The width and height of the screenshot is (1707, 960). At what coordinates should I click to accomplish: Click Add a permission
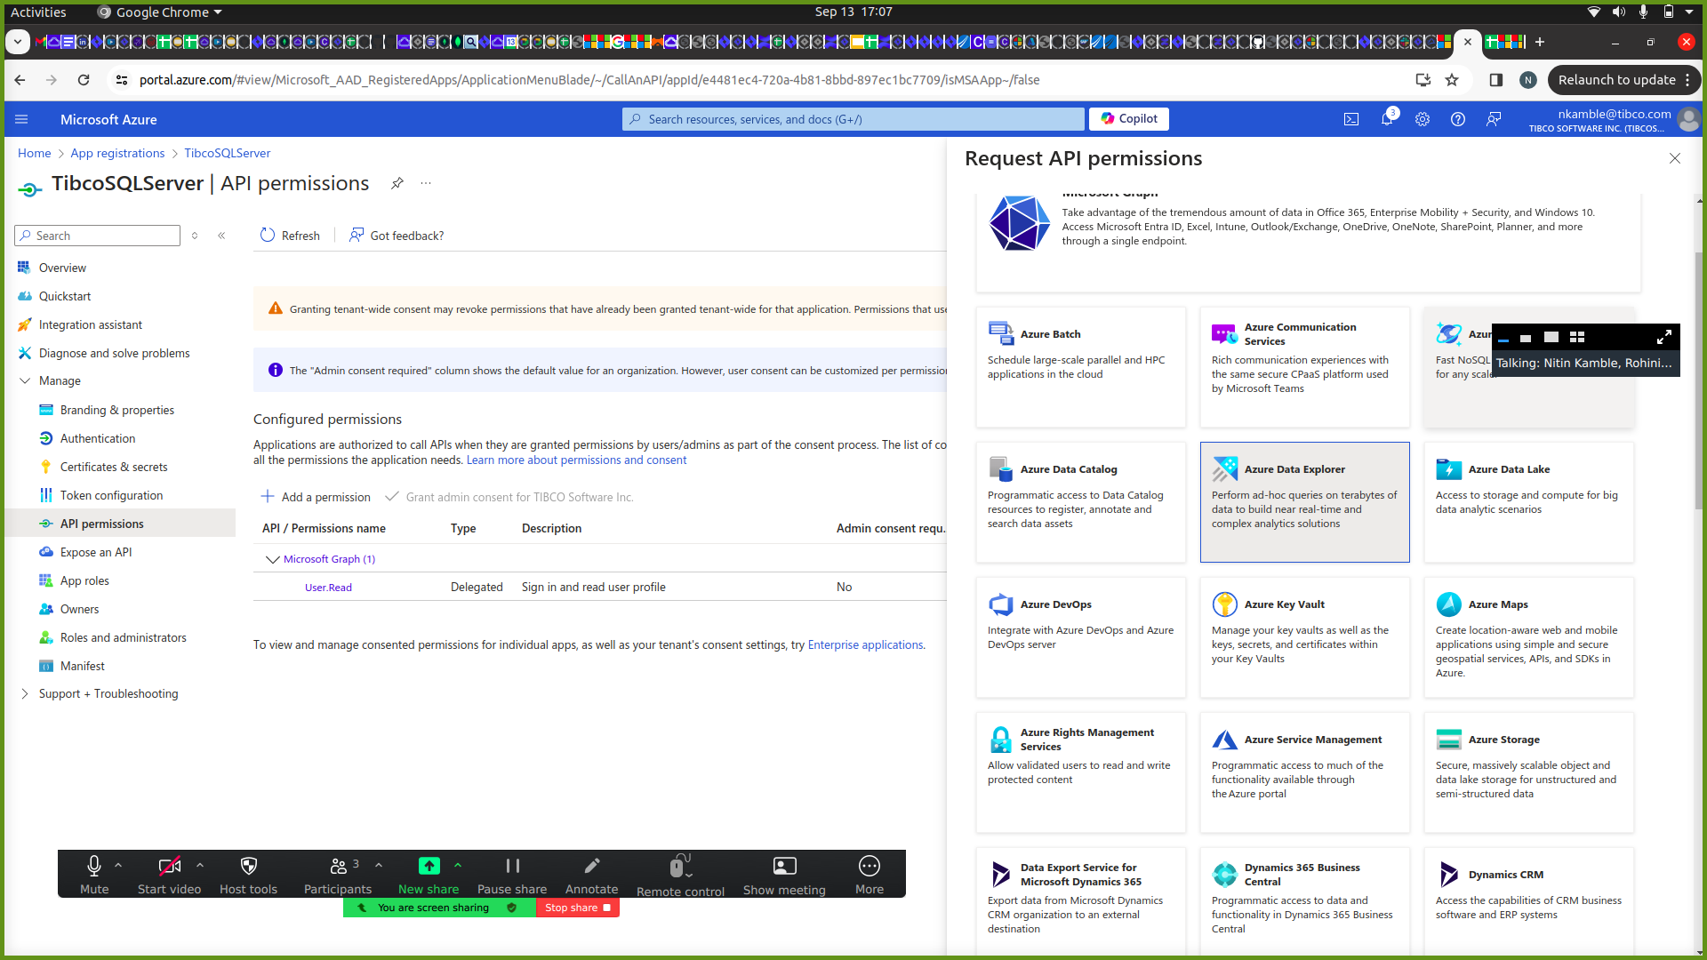click(316, 497)
